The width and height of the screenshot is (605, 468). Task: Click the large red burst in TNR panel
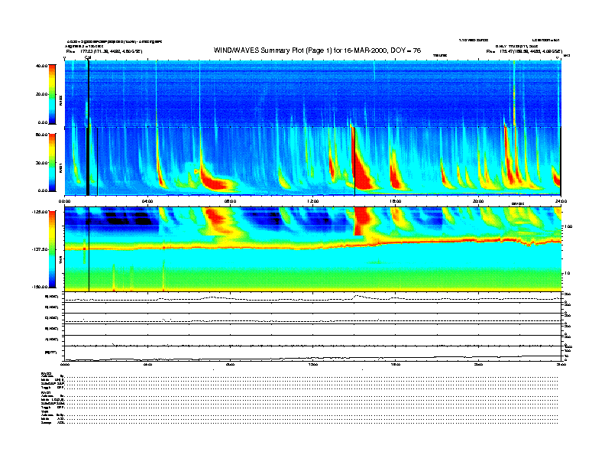(x=362, y=221)
